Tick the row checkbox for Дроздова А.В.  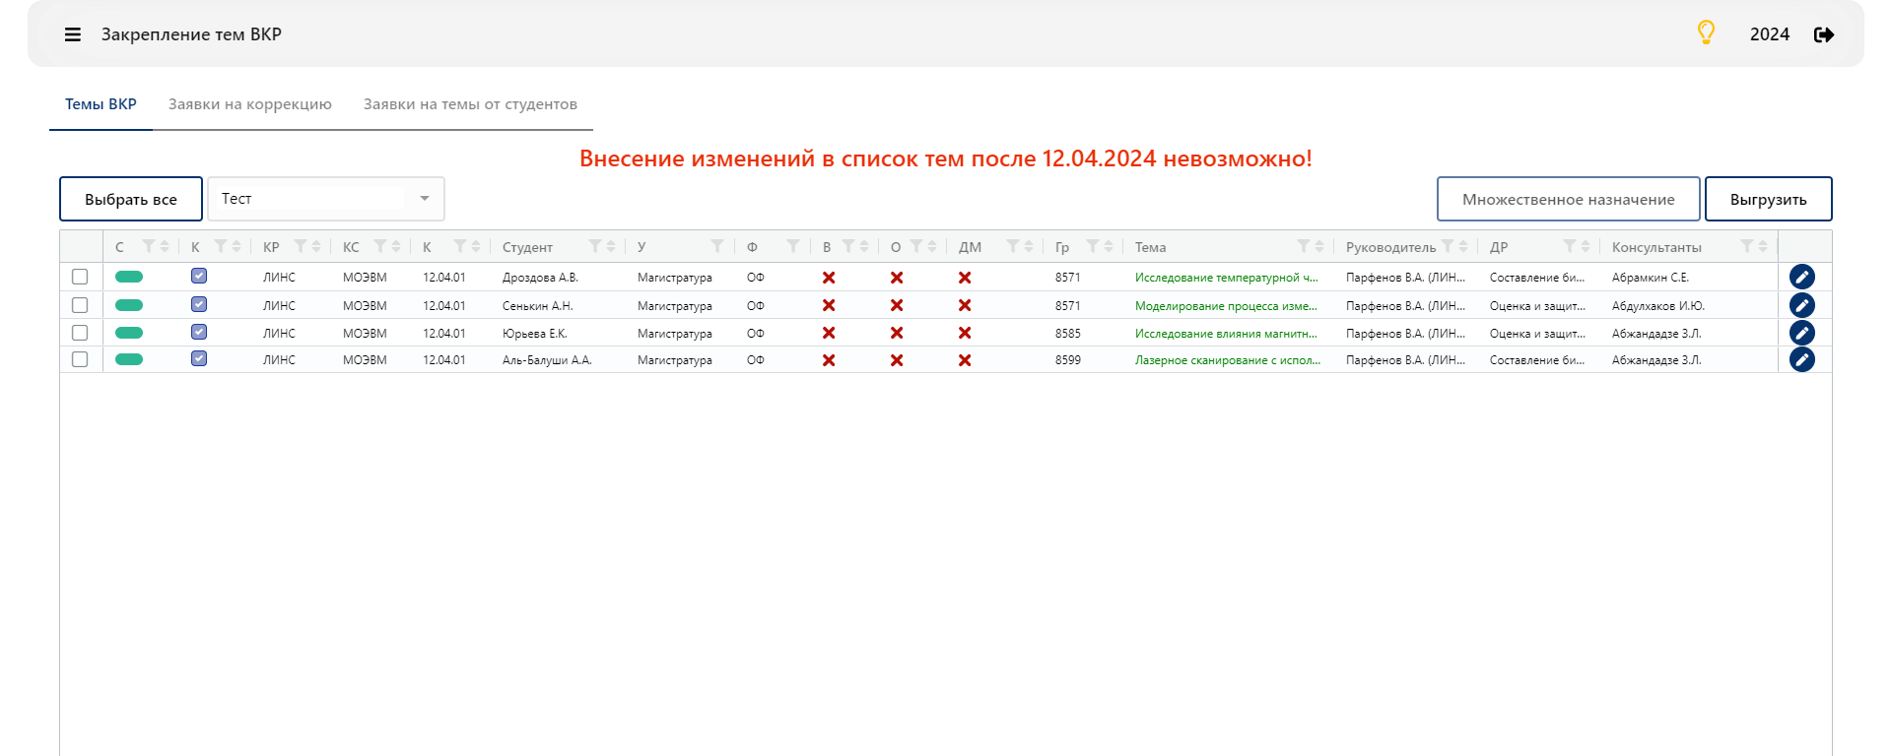point(80,277)
